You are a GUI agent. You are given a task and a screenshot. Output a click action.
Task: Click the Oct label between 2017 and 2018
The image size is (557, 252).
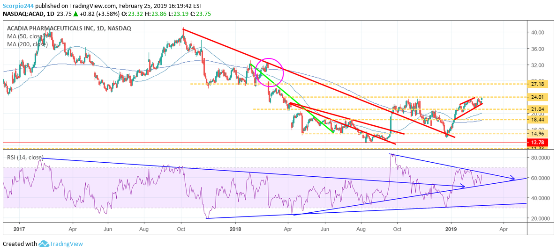coord(181,229)
